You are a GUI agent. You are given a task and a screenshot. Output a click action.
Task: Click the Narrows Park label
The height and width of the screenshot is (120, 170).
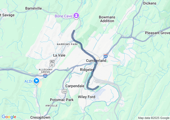coord(67,44)
